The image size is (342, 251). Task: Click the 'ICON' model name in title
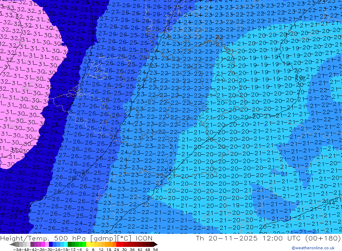(x=144, y=238)
